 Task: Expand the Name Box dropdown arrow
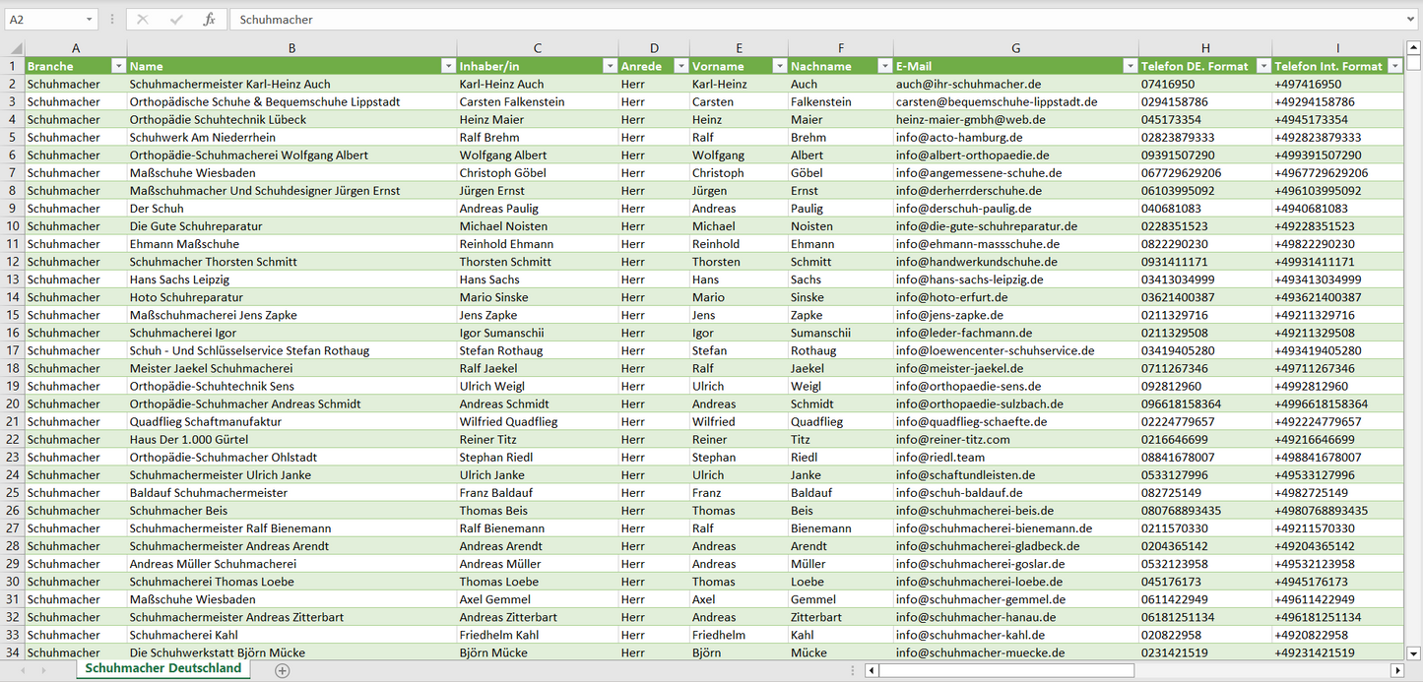point(89,20)
